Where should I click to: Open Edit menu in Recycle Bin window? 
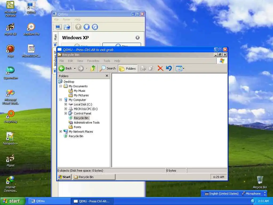70,61
